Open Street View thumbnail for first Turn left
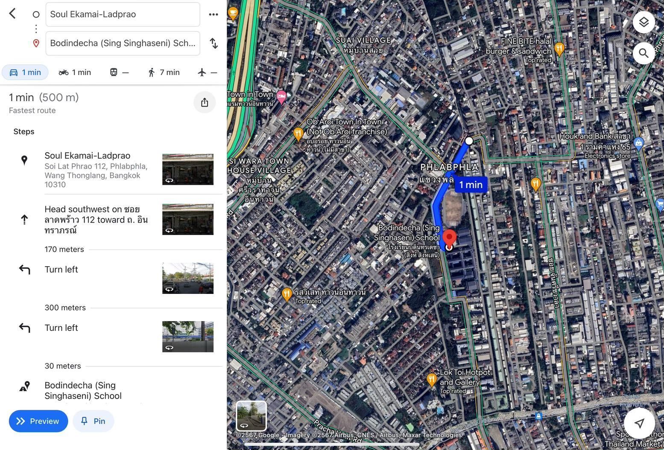Viewport: 664px width, 450px height. [x=188, y=278]
